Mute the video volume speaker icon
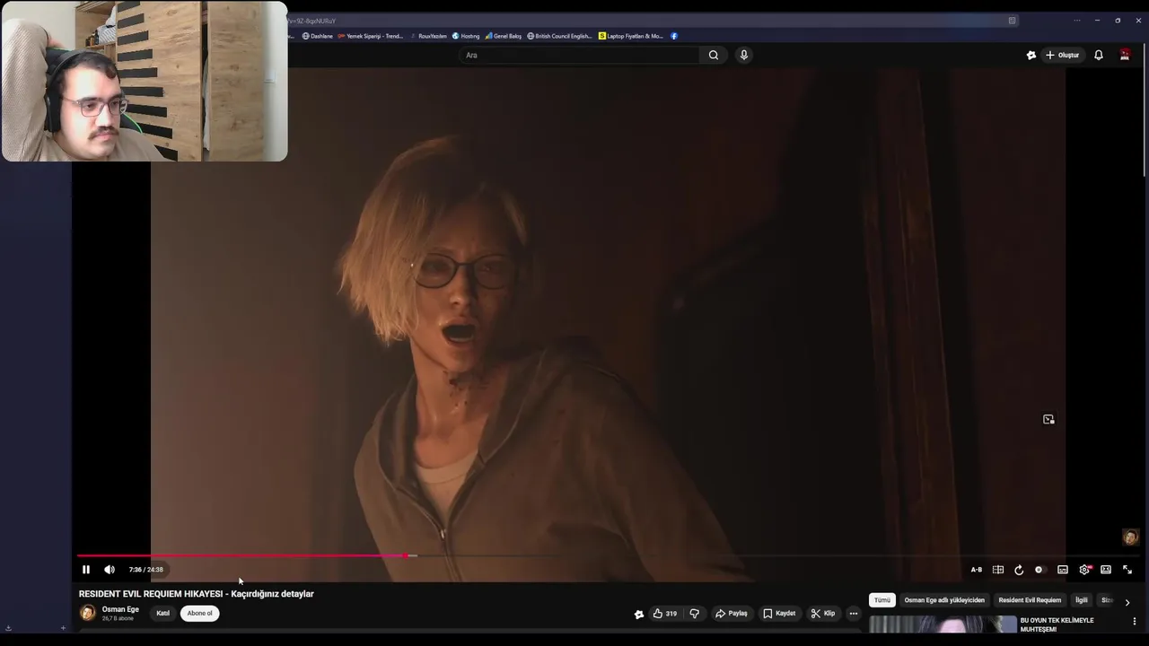This screenshot has width=1149, height=646. pyautogui.click(x=110, y=570)
